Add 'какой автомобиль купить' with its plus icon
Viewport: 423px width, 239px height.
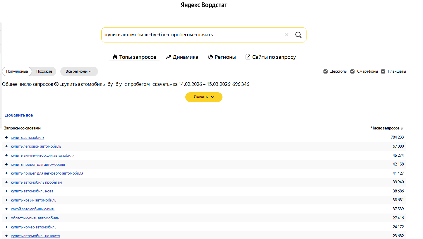tap(6, 209)
